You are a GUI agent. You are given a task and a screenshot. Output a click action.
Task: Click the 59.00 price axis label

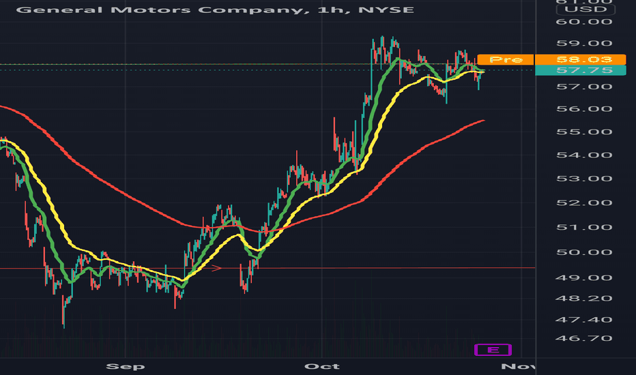coord(584,43)
